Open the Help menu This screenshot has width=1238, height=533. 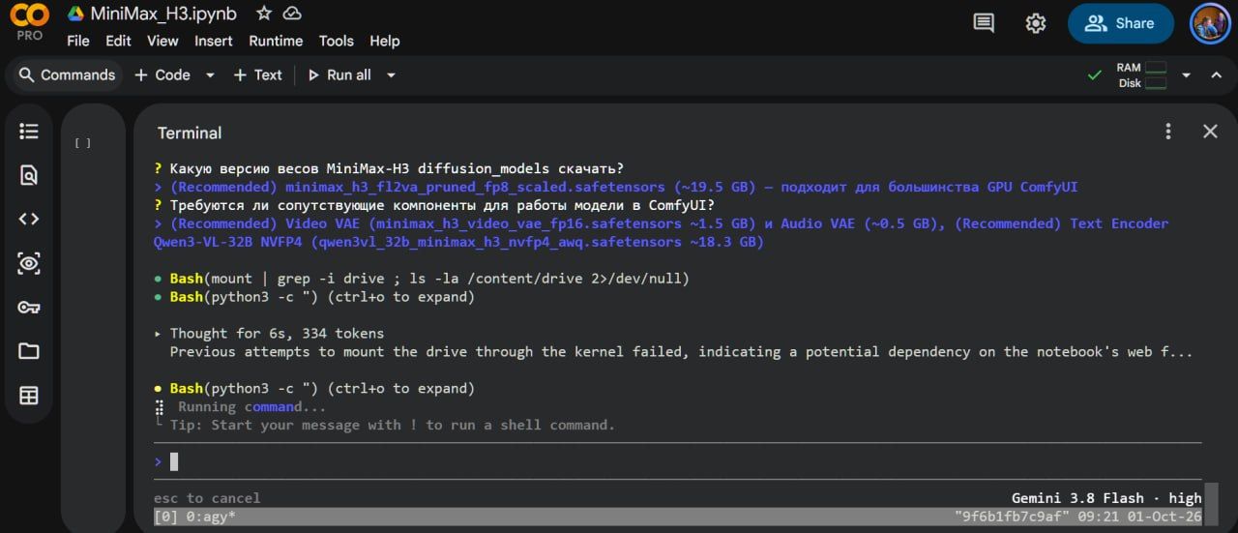(385, 41)
